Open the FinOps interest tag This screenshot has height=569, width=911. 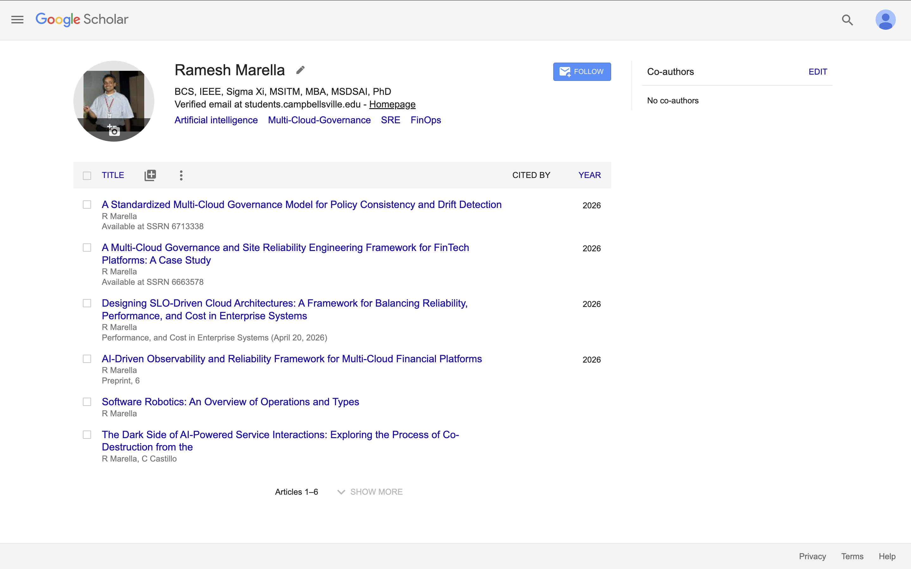(426, 120)
